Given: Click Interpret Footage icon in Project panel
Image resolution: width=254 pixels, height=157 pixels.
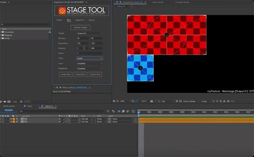Looking at the screenshot, I should 1,102.
